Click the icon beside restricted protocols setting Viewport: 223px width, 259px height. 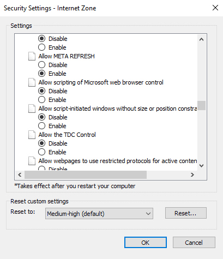pyautogui.click(x=32, y=161)
